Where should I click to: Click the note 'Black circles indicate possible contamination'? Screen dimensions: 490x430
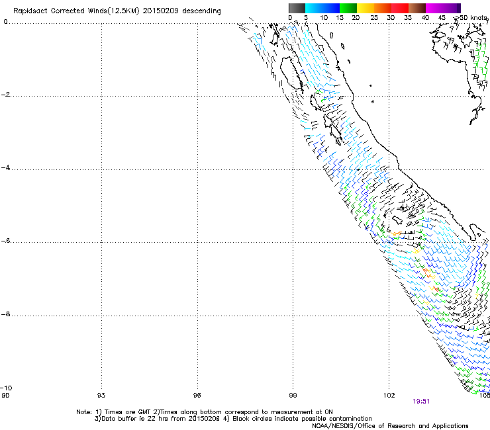coord(302,419)
